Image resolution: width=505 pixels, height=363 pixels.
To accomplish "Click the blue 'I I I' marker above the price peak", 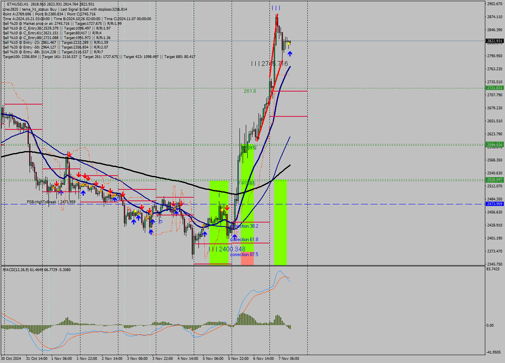I will click(x=276, y=7).
